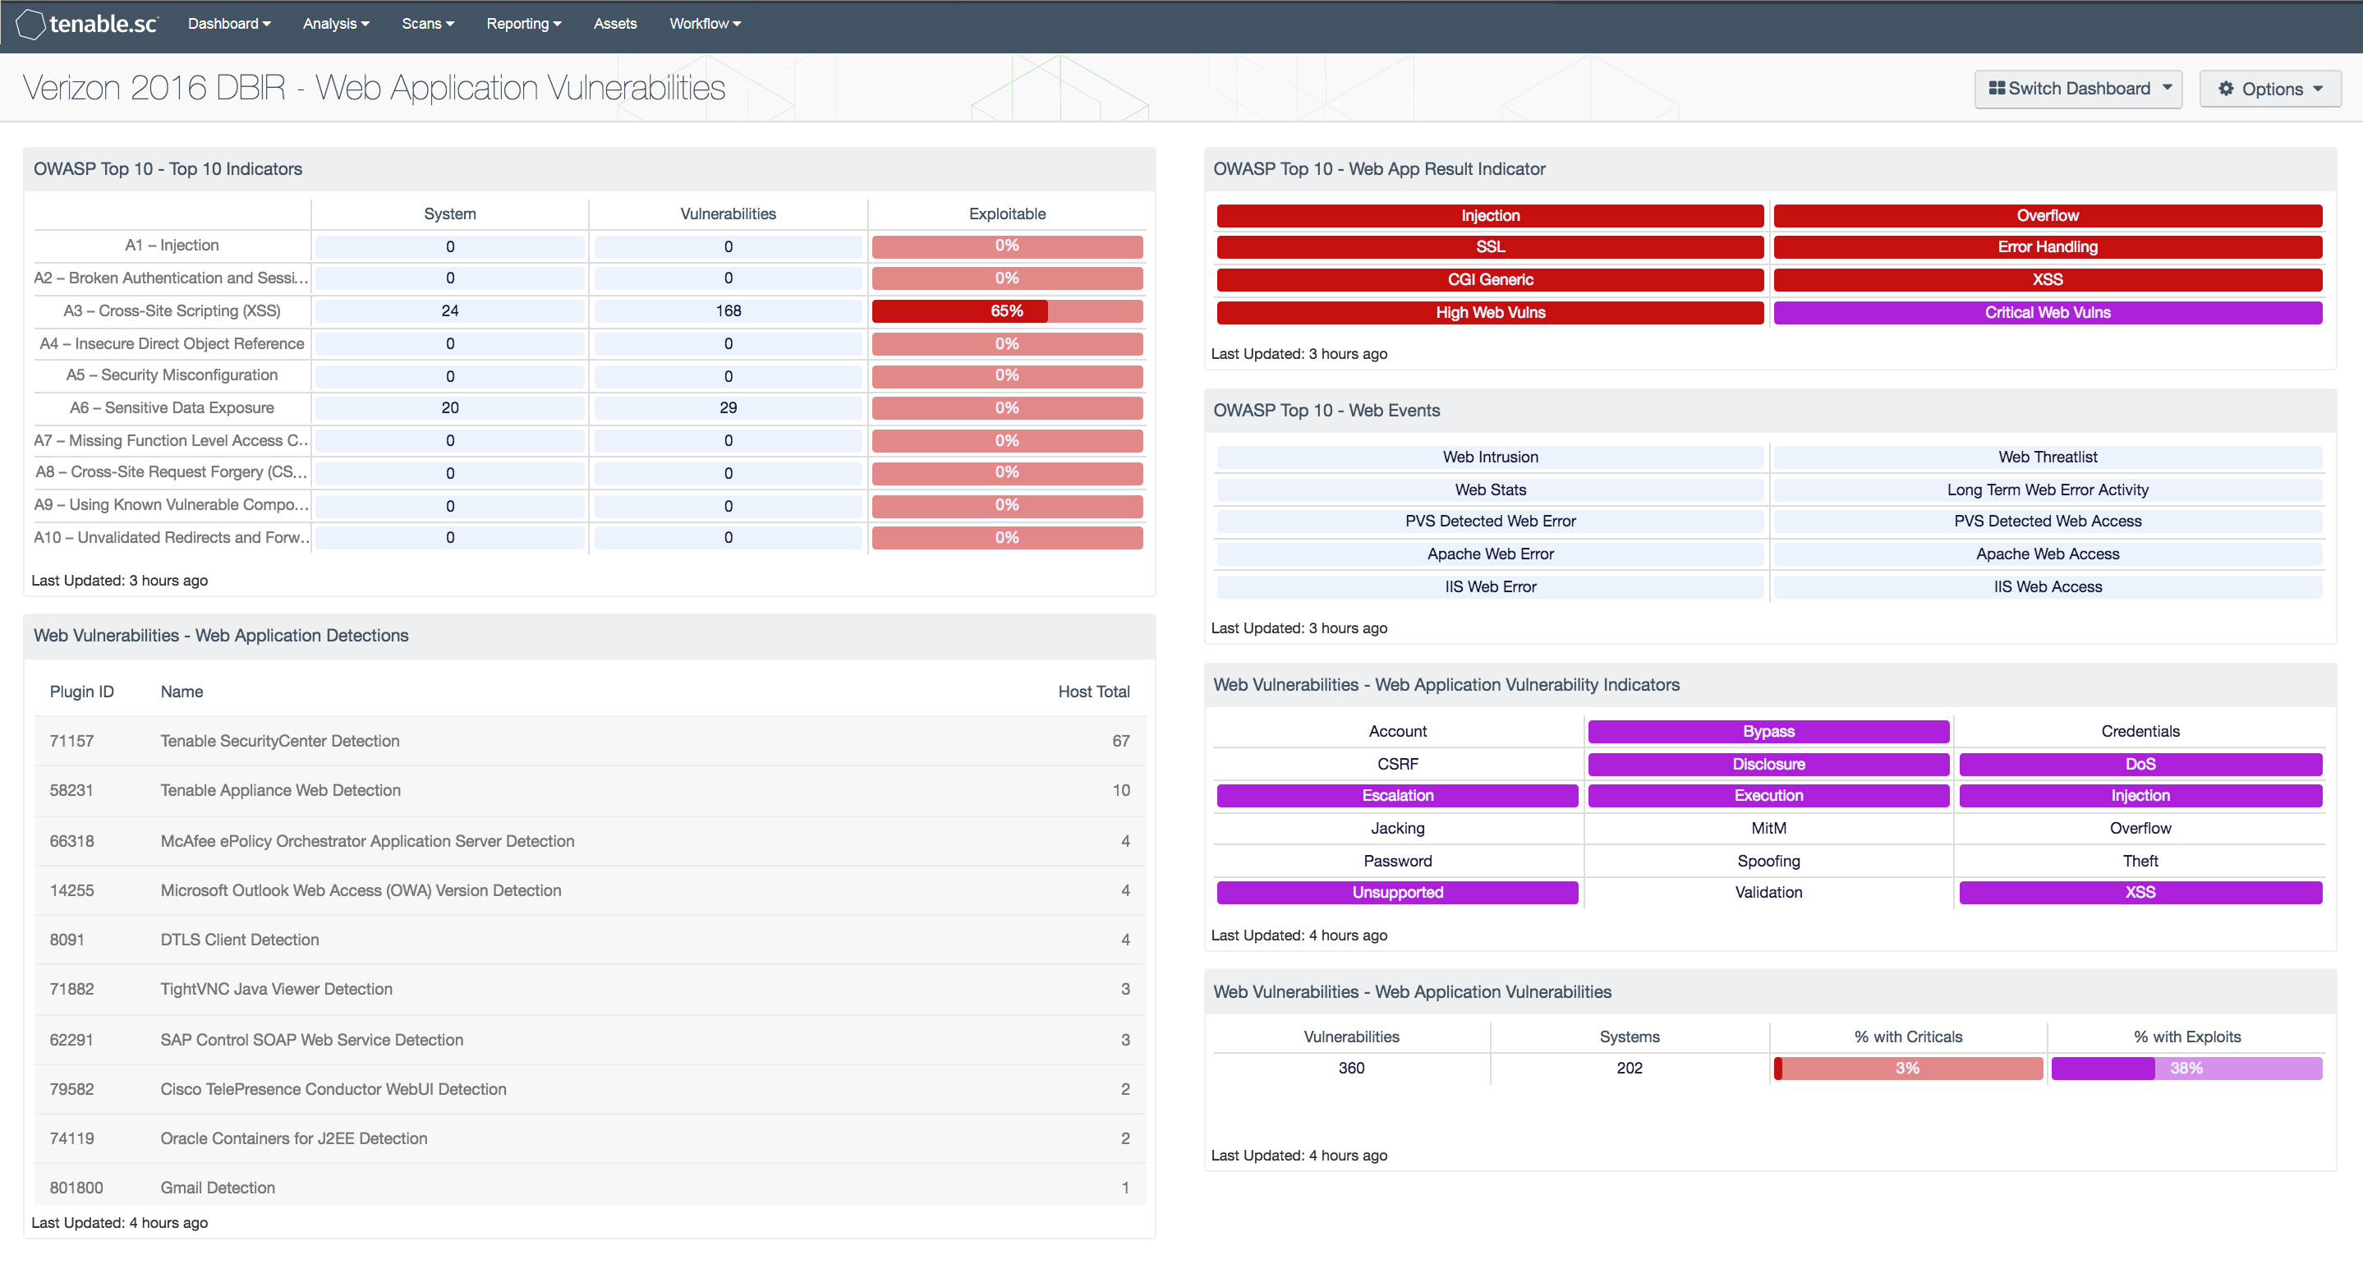
Task: Open the Reporting menu
Action: (x=523, y=24)
